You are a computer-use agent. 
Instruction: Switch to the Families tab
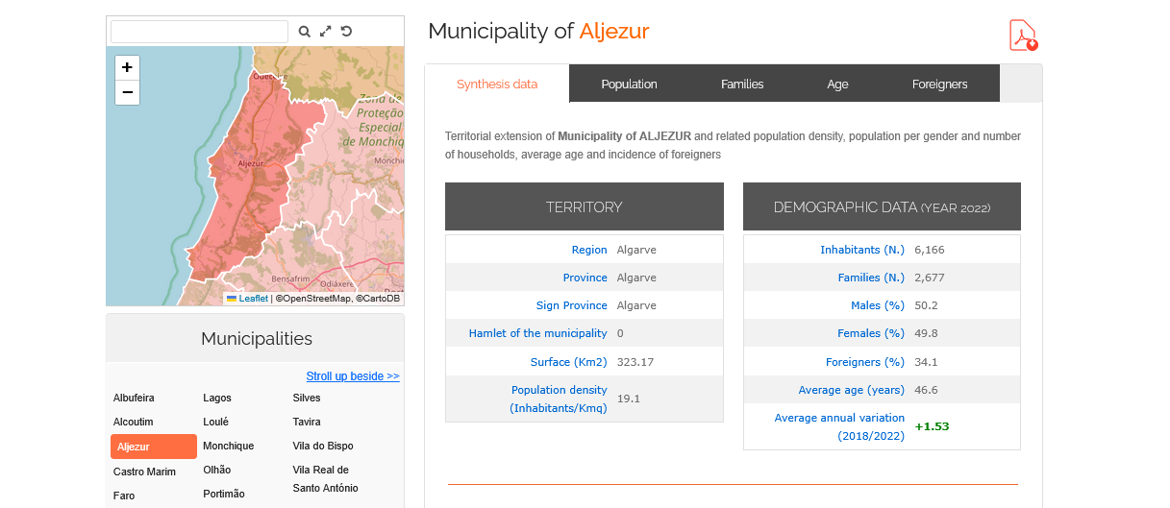(x=742, y=84)
